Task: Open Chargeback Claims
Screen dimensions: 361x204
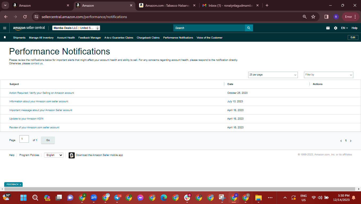Action: (148, 38)
